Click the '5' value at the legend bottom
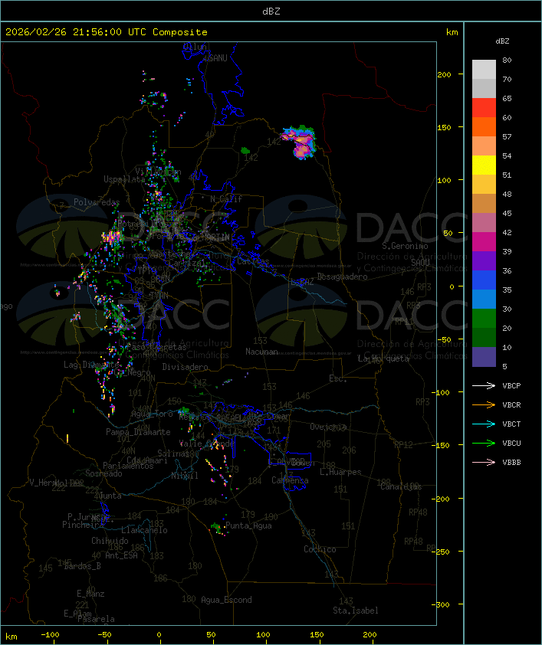This screenshot has height=645, width=542. [x=504, y=366]
